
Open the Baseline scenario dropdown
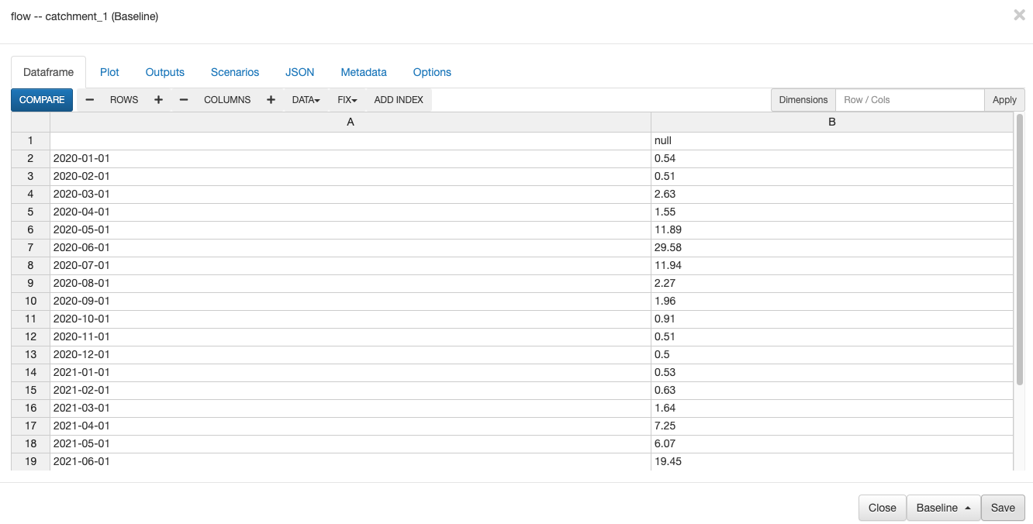point(943,508)
